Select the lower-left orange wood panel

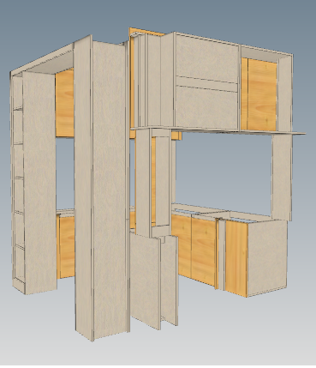[67, 246]
